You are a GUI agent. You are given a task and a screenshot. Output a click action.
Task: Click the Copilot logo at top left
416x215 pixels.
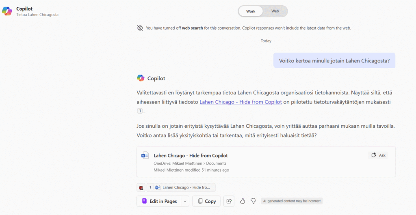click(x=7, y=11)
